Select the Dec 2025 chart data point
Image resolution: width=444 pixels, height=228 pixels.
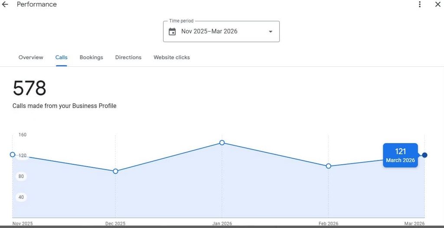click(x=115, y=171)
